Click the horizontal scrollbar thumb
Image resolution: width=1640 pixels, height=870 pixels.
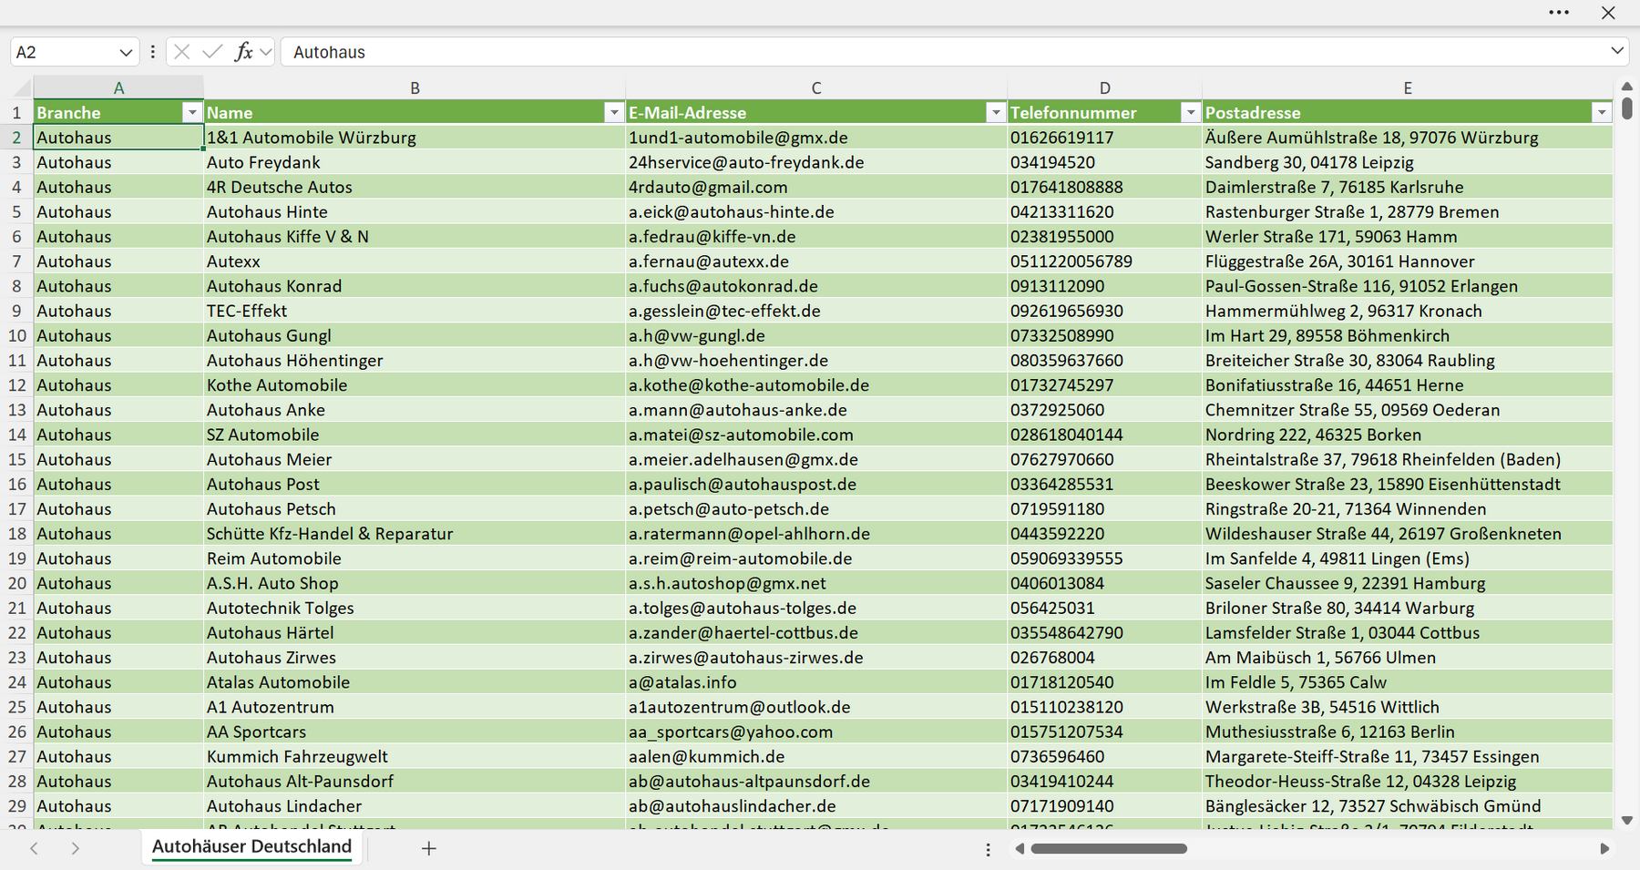pos(1109,848)
